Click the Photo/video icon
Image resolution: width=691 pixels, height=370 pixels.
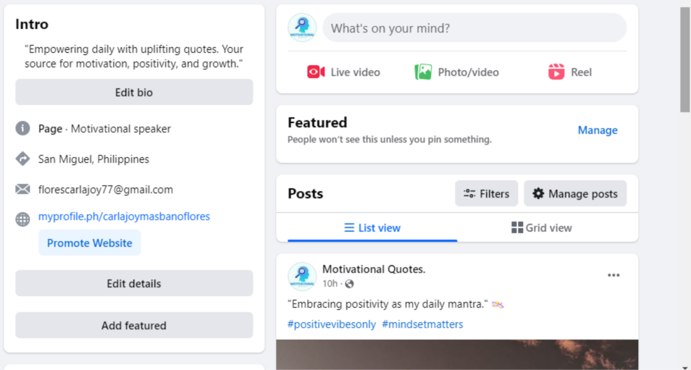423,72
